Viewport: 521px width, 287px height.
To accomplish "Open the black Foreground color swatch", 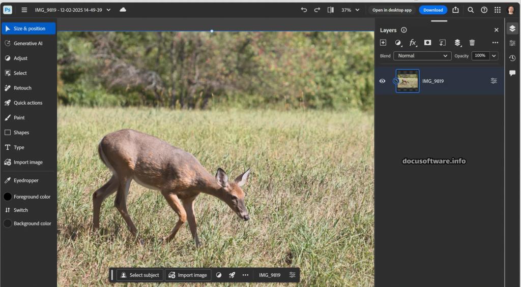I will click(x=8, y=197).
